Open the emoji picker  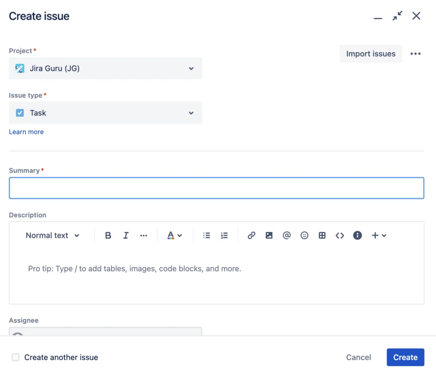[x=304, y=235]
